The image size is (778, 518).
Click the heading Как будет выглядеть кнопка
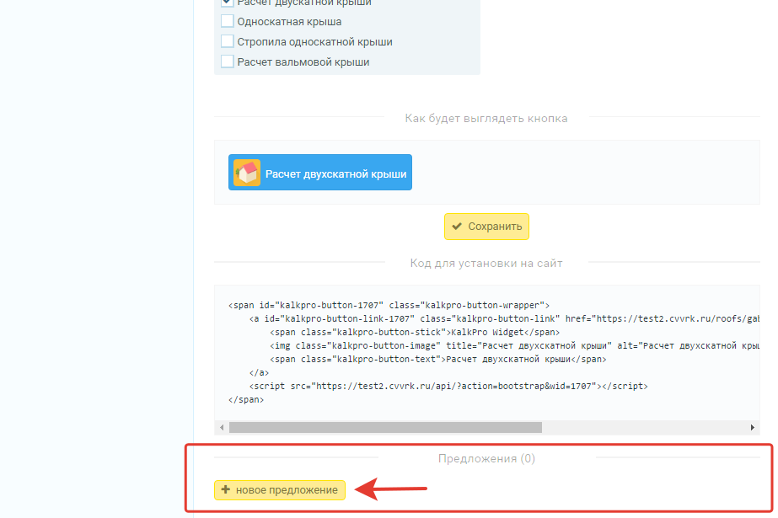486,119
